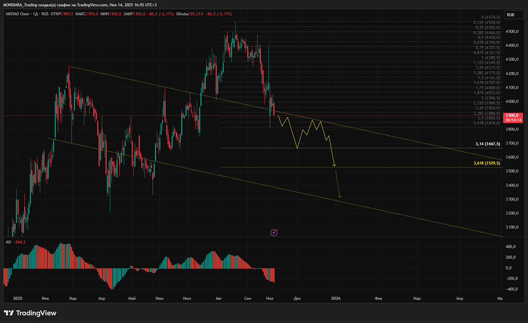The height and width of the screenshot is (323, 528).
Task: Click the Ноя month marker on time axis
Action: 269,298
